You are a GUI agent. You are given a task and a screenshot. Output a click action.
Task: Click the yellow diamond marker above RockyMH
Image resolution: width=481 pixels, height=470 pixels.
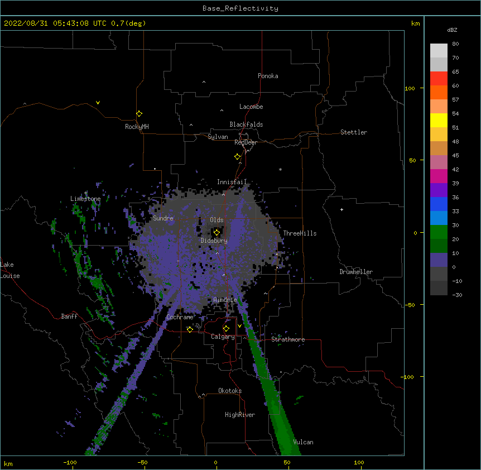pos(140,114)
